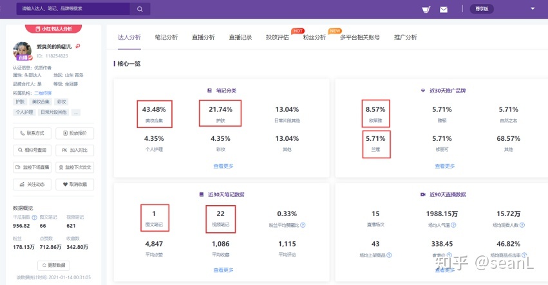Click the ID 118254823 text
The image size is (548, 285).
click(x=52, y=56)
